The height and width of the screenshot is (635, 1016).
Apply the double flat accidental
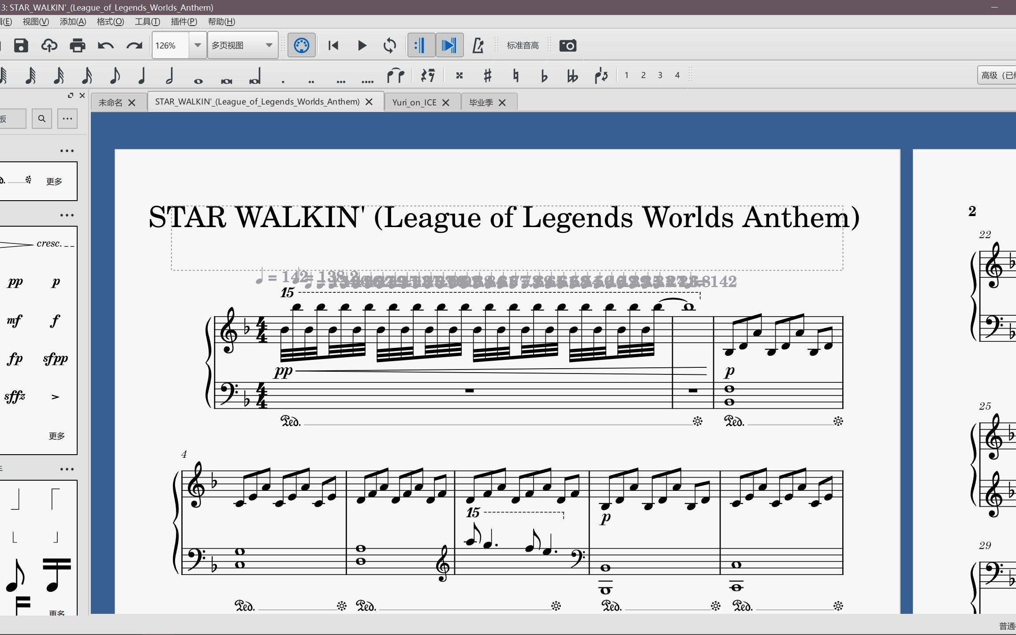pos(572,75)
